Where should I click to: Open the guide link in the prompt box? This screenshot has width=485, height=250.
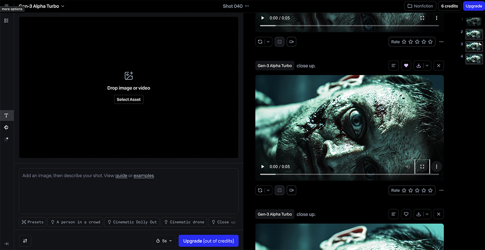[x=121, y=175]
